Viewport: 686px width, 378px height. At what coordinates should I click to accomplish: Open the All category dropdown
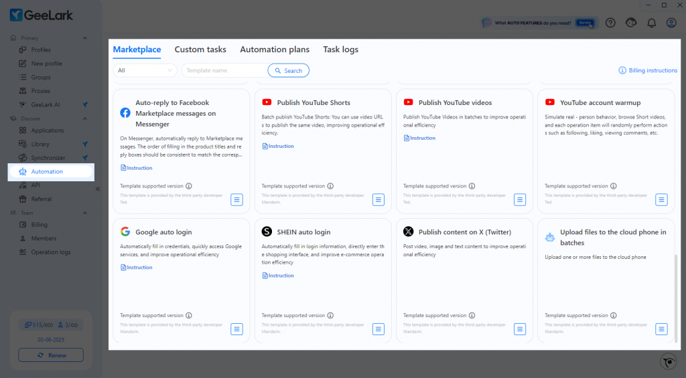point(145,70)
